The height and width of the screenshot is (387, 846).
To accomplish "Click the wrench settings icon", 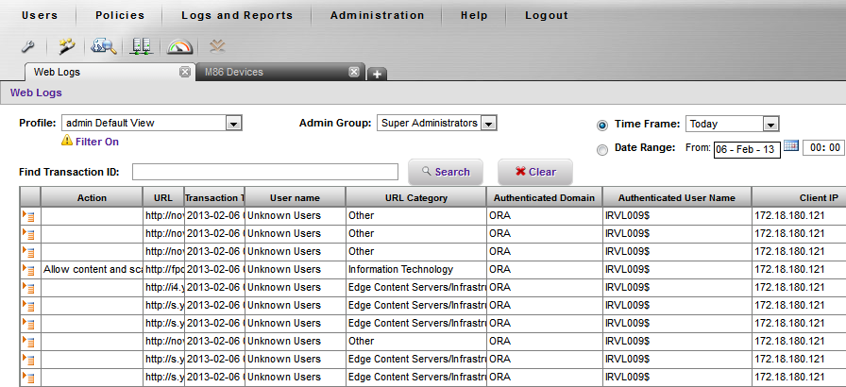I will pyautogui.click(x=28, y=46).
